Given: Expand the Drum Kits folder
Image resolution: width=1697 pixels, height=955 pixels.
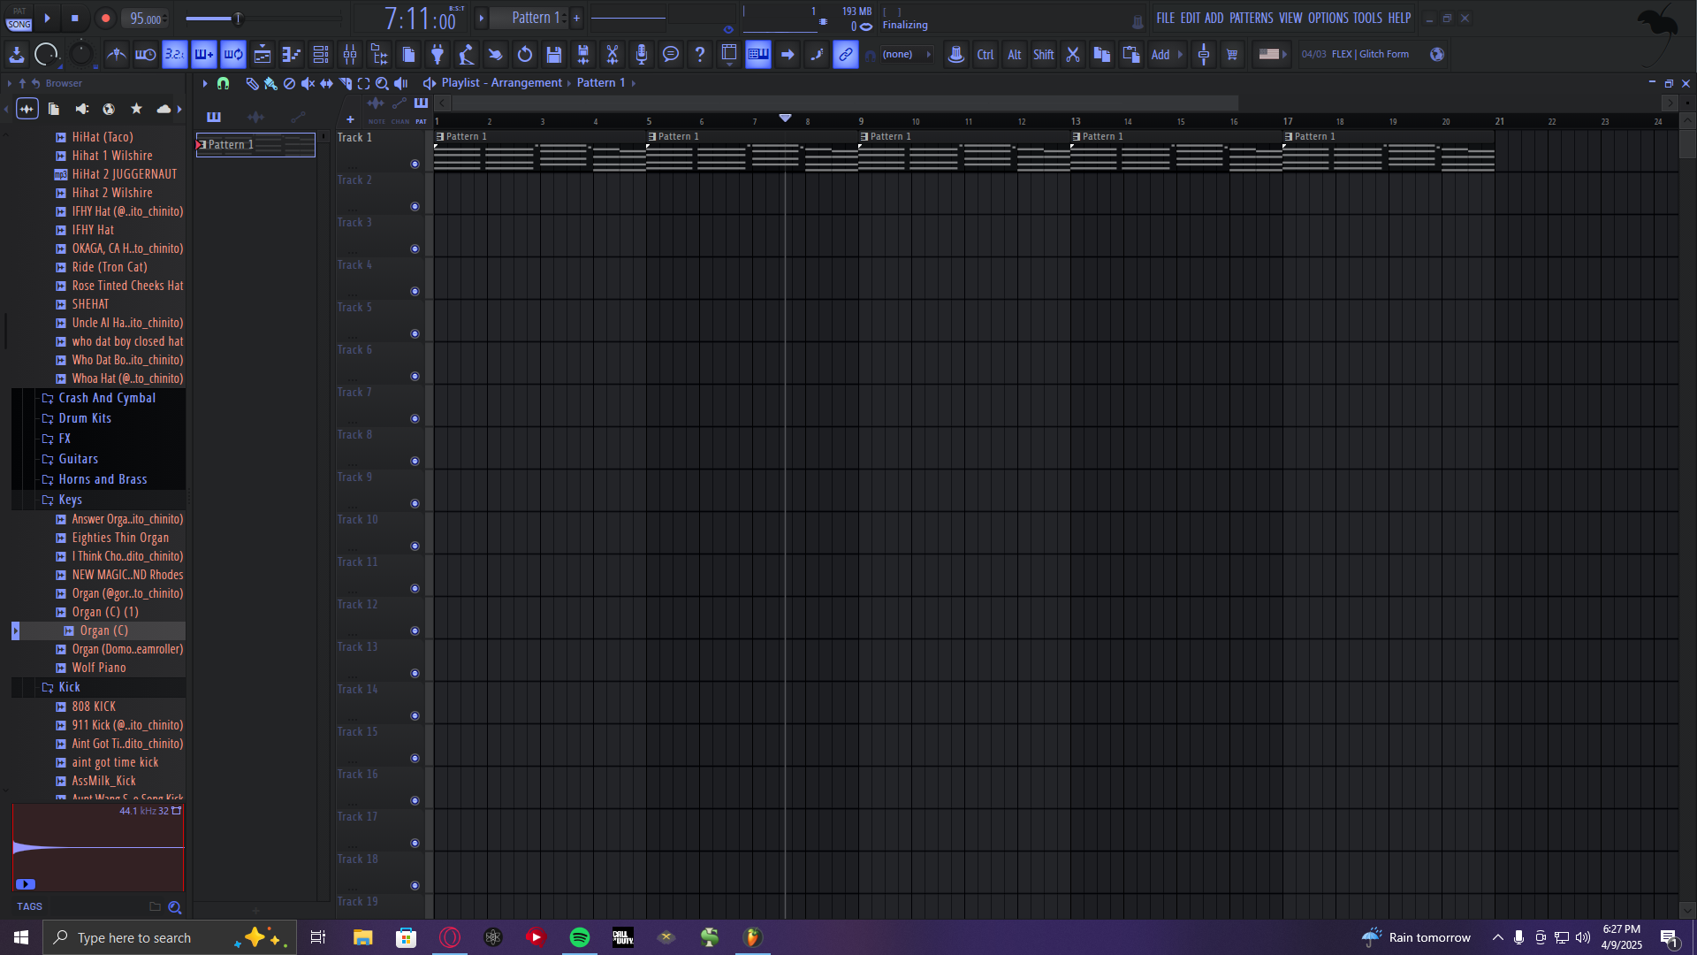Looking at the screenshot, I should 85,418.
